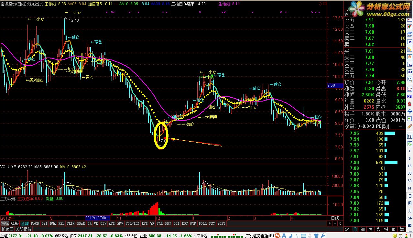The height and width of the screenshot is (238, 413).
Task: Reset chart zoom with 0 button
Action: (x=340, y=223)
